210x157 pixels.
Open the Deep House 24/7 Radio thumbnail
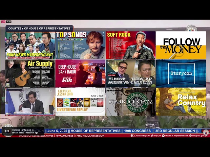pos(80,73)
